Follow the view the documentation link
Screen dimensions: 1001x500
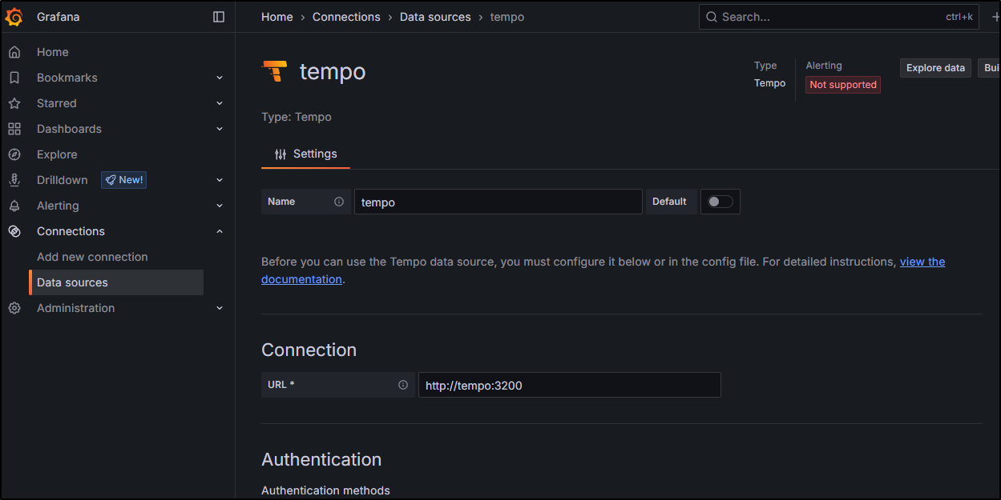point(922,262)
